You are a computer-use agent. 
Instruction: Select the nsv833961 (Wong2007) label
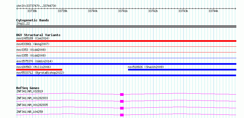[33, 44]
